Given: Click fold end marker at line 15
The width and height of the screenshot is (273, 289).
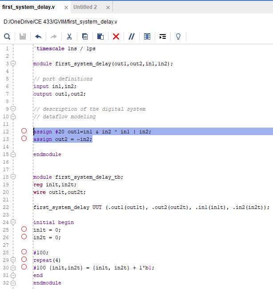Looking at the screenshot, I should pos(13,154).
